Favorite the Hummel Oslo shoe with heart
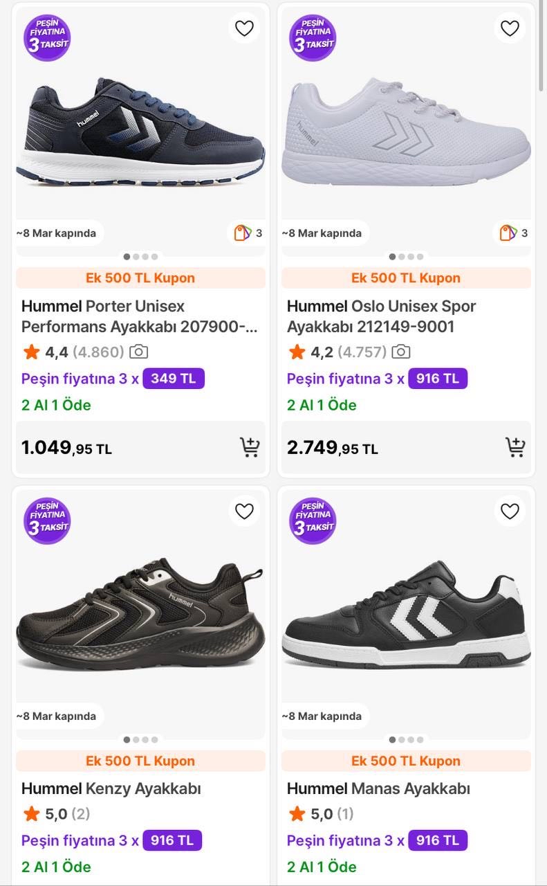This screenshot has height=886, width=547. coord(510,28)
